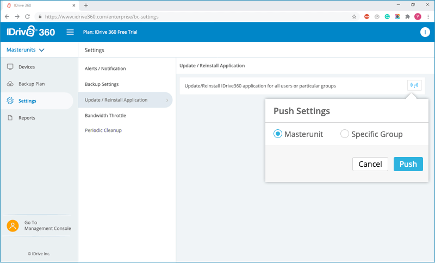Select Bandwidth Throttle option
Viewport: 435px width, 263px height.
coord(105,116)
